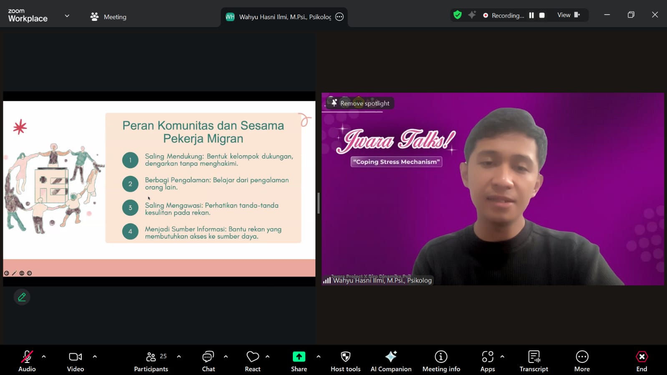
Task: Click Remove spotlight on the speaker video
Action: 360,103
